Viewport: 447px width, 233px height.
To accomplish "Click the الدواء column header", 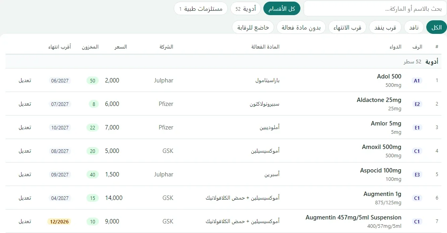I will (x=395, y=47).
